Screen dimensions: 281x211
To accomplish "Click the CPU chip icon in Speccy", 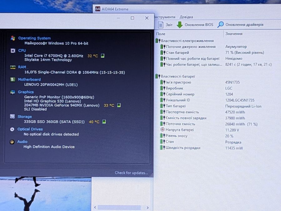I will [13, 51].
